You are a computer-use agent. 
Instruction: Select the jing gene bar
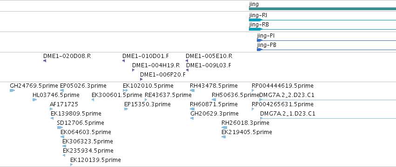pyautogui.click(x=322, y=9)
